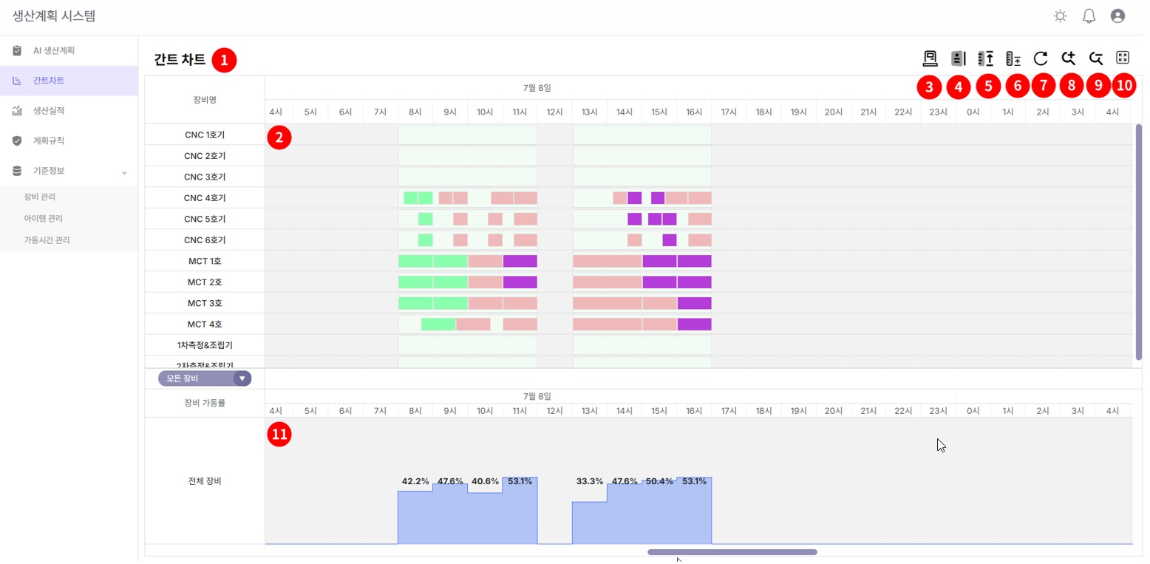Image resolution: width=1150 pixels, height=564 pixels.
Task: Select the save layout icon in the toolbar
Action: click(930, 58)
